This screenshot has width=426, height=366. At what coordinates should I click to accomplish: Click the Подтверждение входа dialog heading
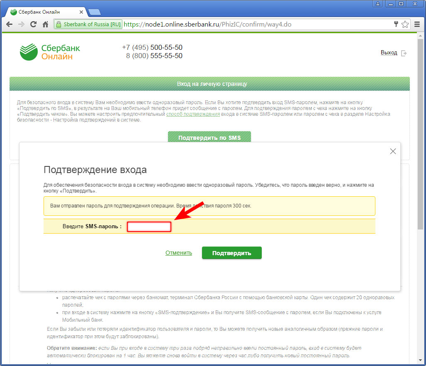pos(95,170)
